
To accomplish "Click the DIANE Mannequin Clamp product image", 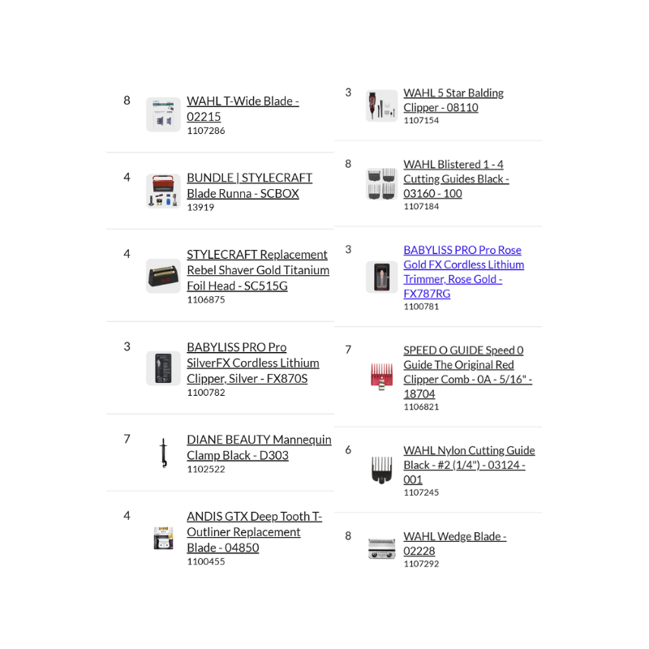I will [x=163, y=453].
